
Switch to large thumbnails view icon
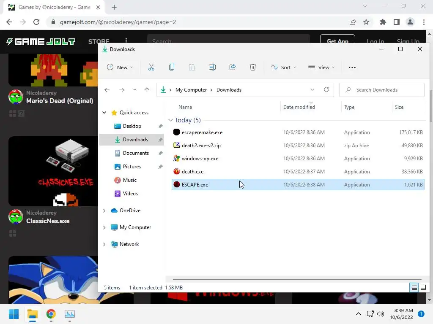tap(423, 288)
